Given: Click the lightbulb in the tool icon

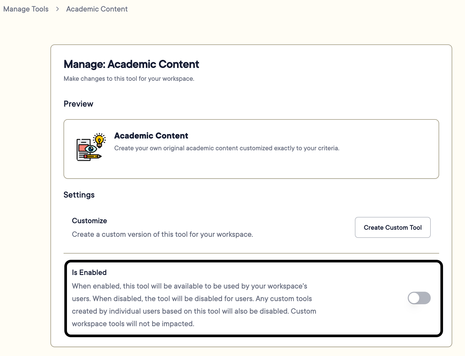Looking at the screenshot, I should 99,140.
